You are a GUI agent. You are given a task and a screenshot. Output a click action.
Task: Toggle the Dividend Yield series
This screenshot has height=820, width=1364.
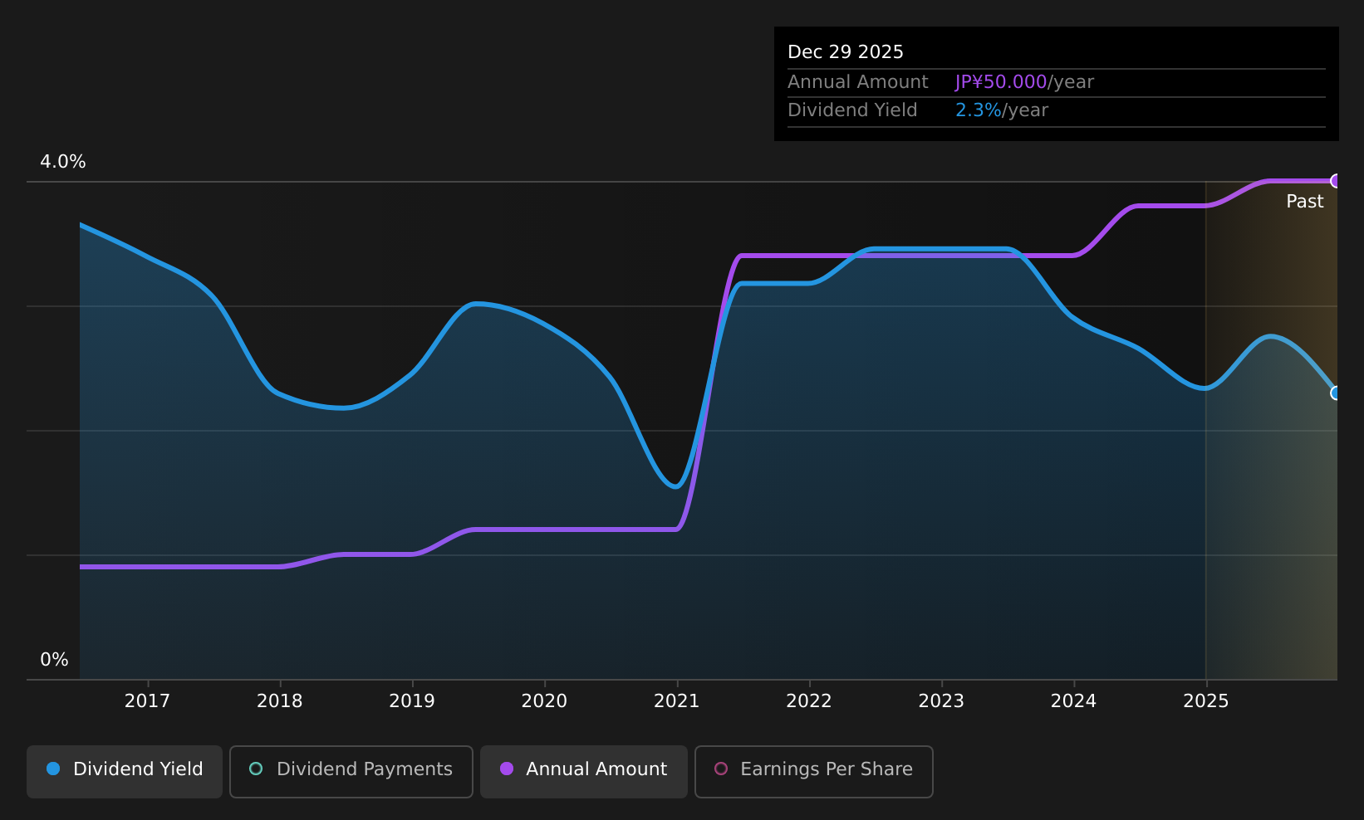coord(125,771)
